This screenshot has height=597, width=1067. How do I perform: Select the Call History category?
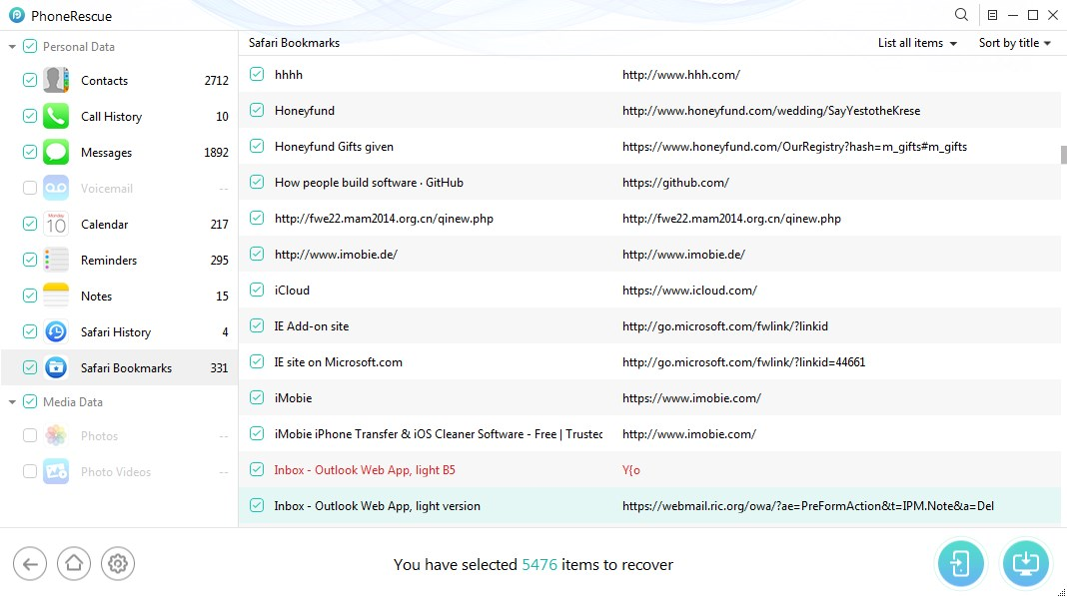click(120, 116)
